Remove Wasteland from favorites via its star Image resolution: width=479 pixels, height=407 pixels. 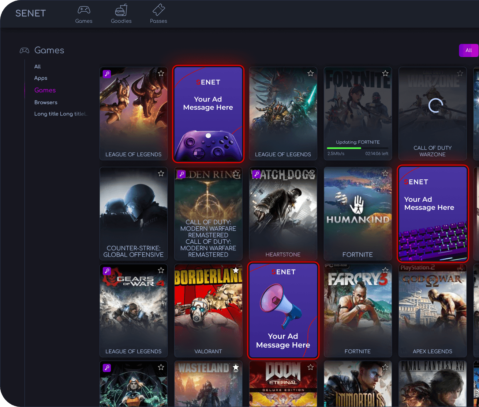[236, 367]
